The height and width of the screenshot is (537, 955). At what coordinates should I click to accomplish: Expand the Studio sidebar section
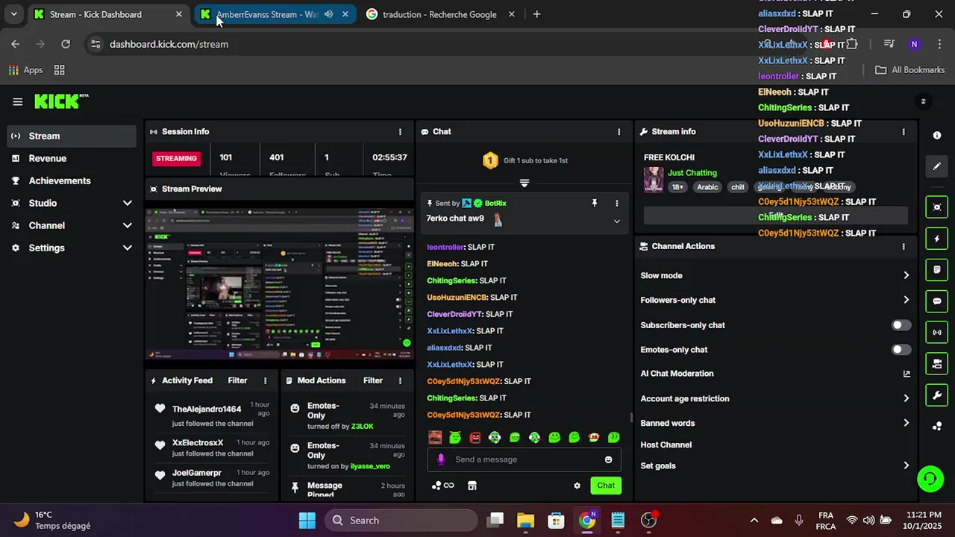127,203
